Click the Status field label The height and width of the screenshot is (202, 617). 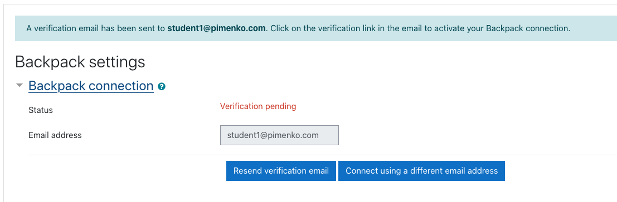41,110
